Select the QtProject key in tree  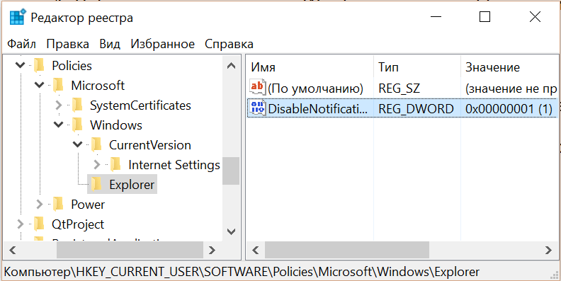tap(78, 225)
